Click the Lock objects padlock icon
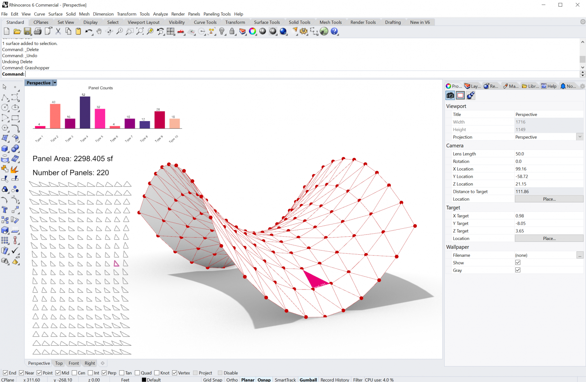 232,31
